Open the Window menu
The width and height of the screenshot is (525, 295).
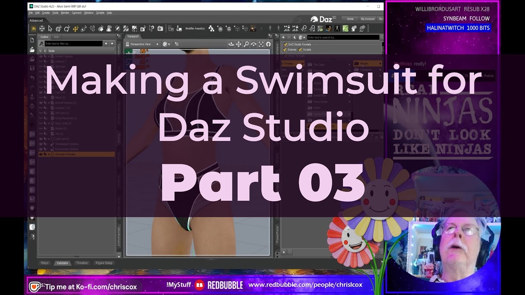point(89,13)
